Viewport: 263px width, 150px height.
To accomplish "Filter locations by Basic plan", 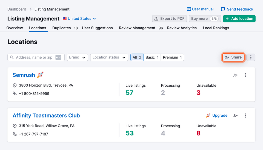I will 152,57.
